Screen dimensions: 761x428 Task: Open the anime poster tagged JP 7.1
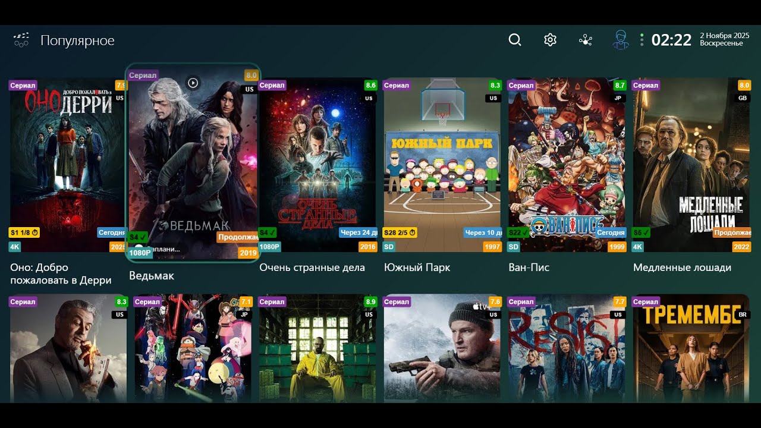coord(193,348)
